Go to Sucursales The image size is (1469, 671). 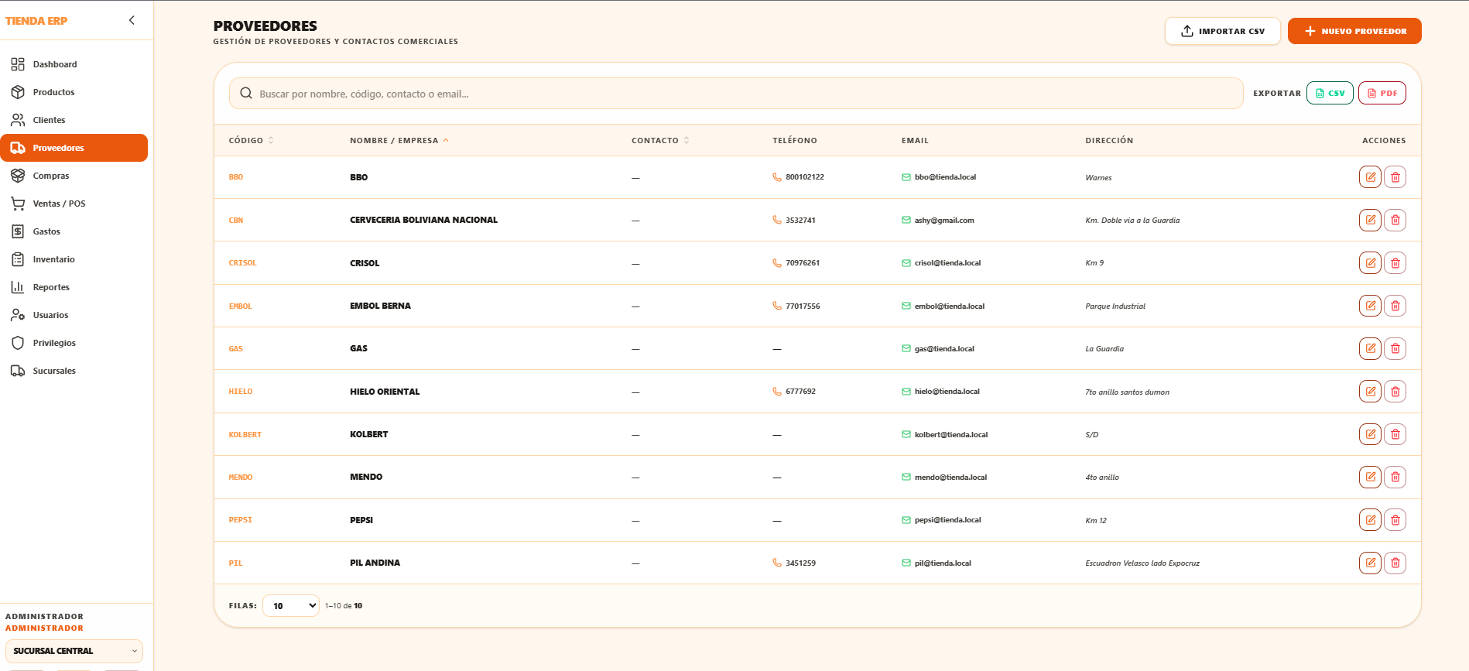pyautogui.click(x=74, y=371)
